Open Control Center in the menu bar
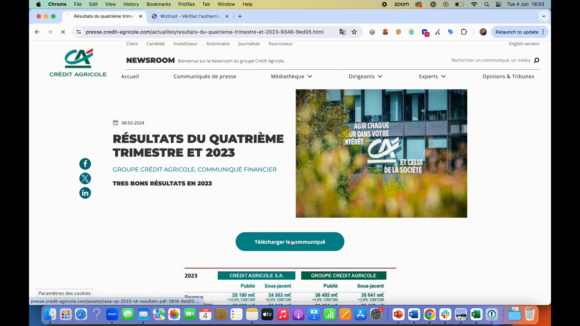 [498, 4]
